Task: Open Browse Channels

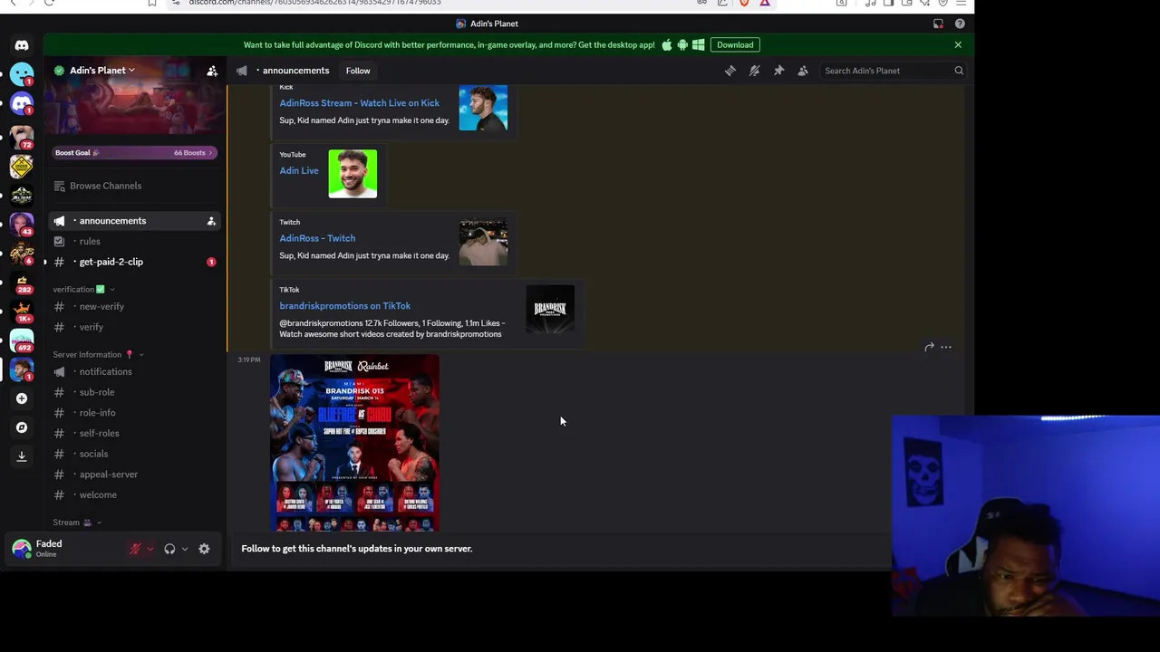Action: pos(134,186)
